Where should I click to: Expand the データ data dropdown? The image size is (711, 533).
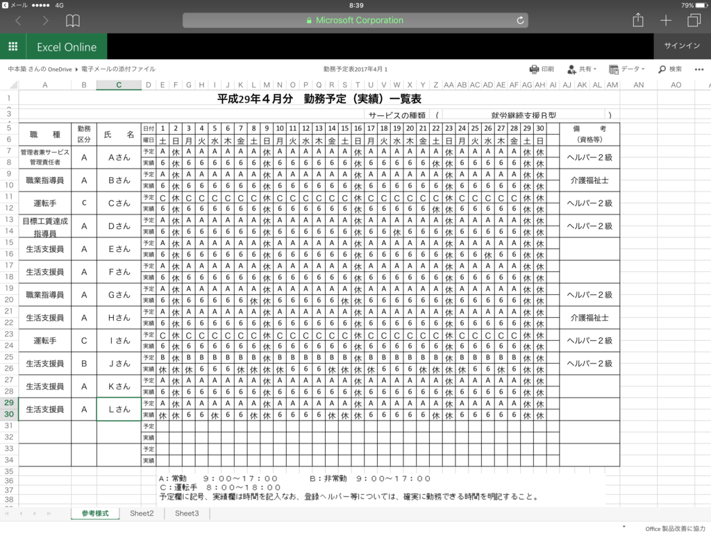click(627, 69)
